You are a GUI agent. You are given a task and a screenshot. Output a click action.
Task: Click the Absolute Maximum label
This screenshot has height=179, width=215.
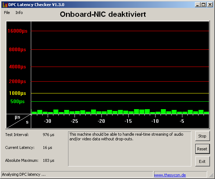coord(22,160)
